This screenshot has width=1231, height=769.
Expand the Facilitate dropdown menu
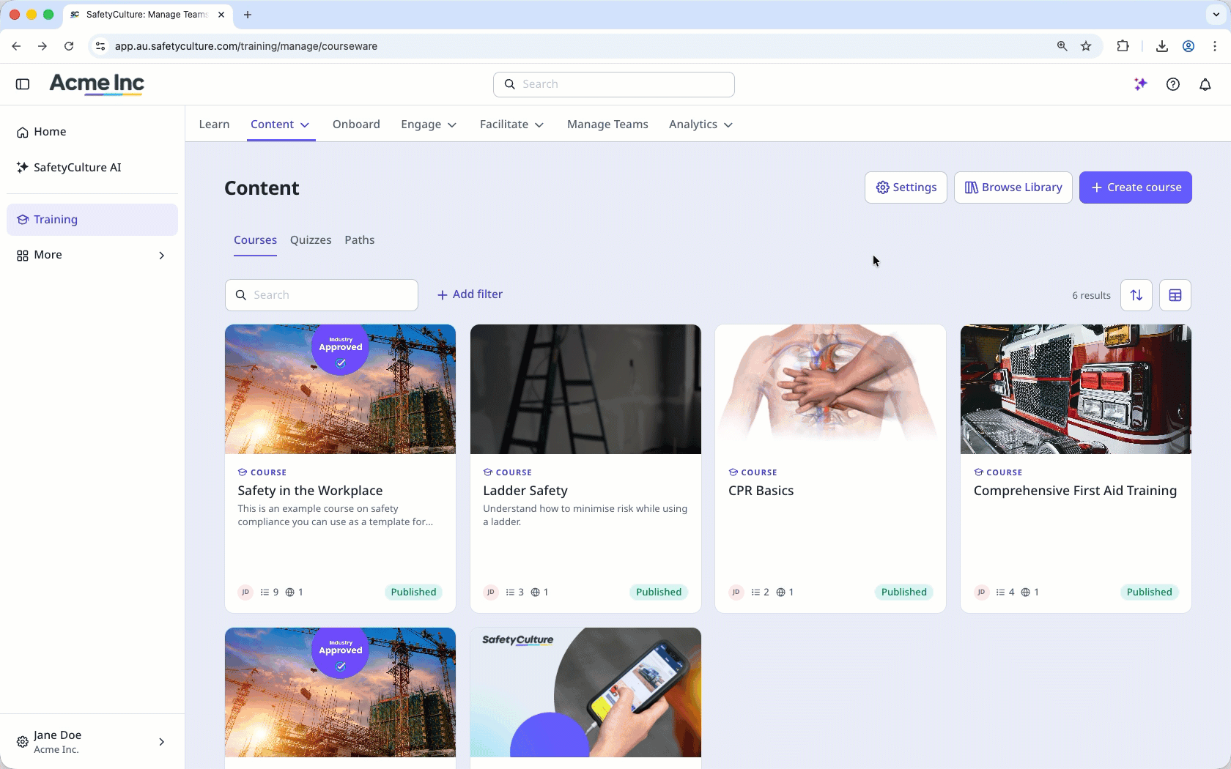click(x=539, y=125)
